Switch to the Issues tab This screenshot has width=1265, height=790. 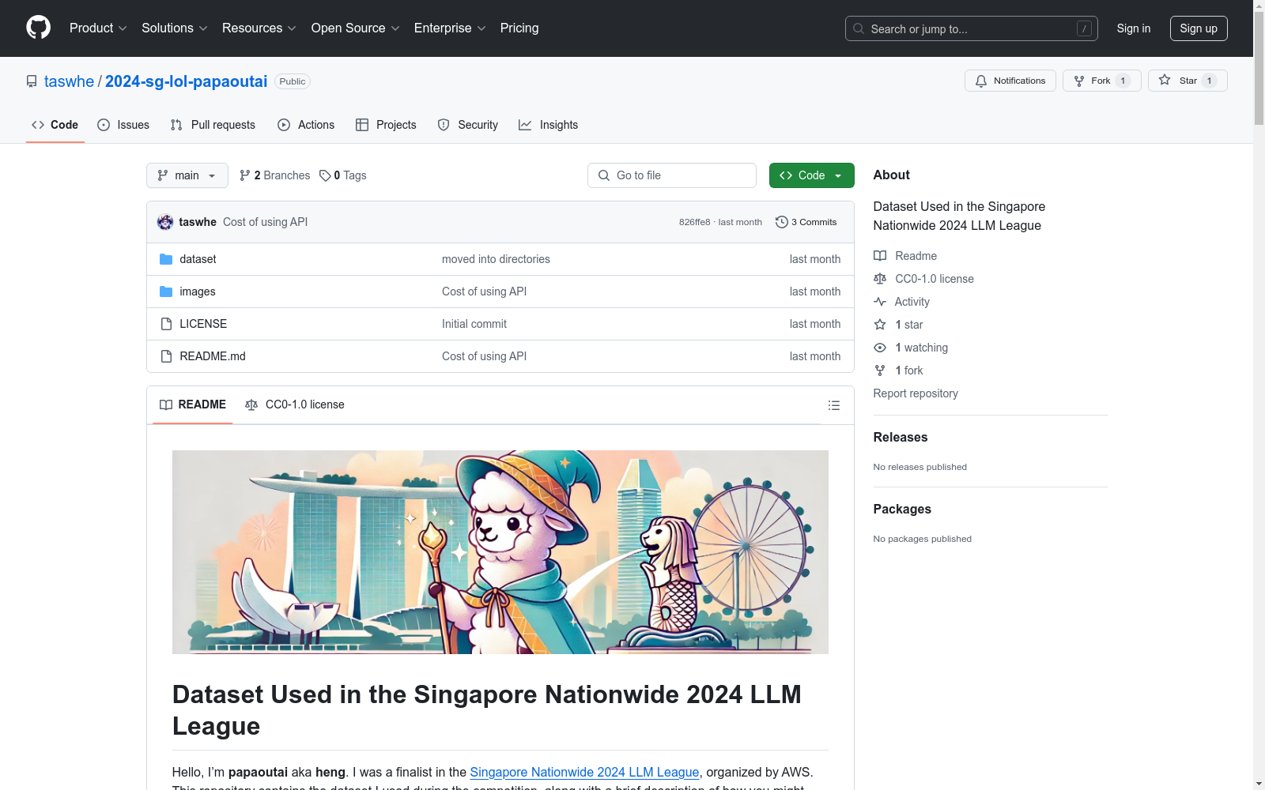pos(123,125)
